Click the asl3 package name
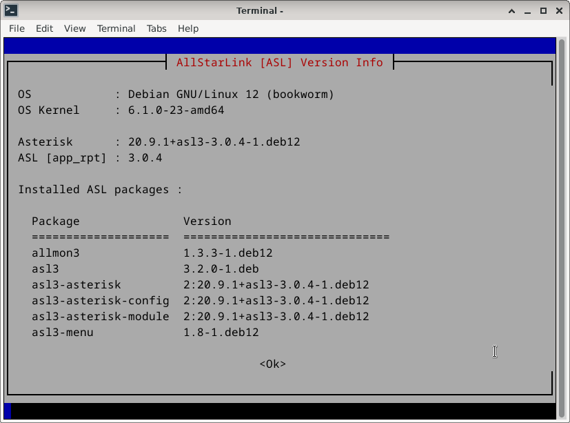570x423 pixels. [x=45, y=268]
